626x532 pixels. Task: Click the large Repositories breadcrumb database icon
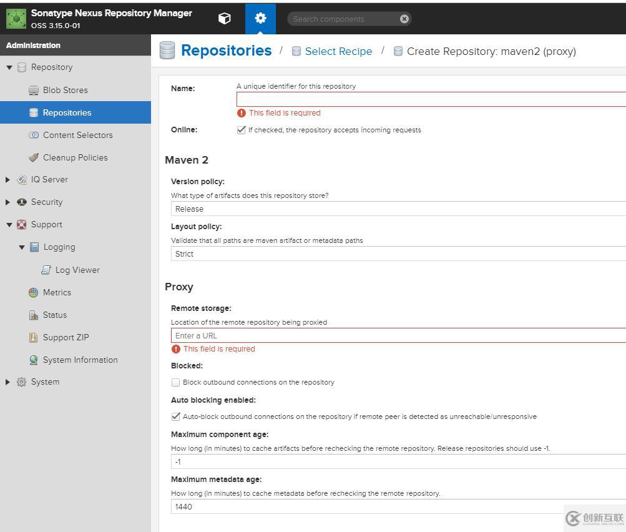tap(167, 51)
